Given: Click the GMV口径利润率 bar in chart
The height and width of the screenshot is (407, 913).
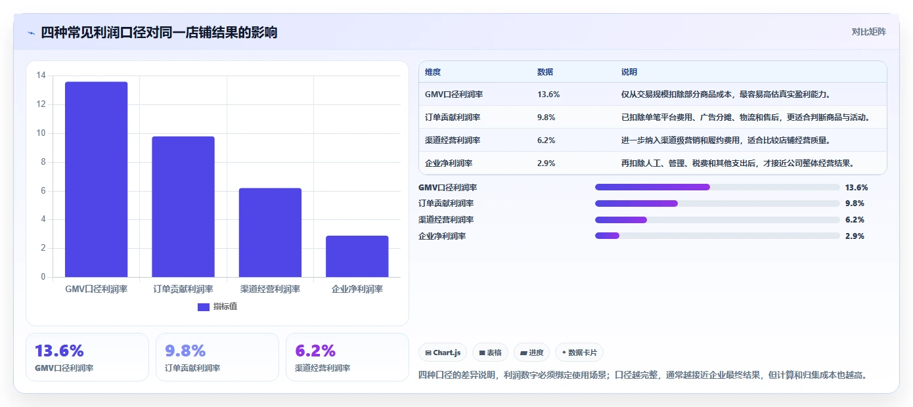Looking at the screenshot, I should point(96,179).
